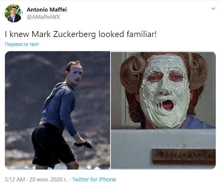This screenshot has width=221, height=187.
Task: Click the 5:12 AM timestamp
Action: (x=15, y=179)
